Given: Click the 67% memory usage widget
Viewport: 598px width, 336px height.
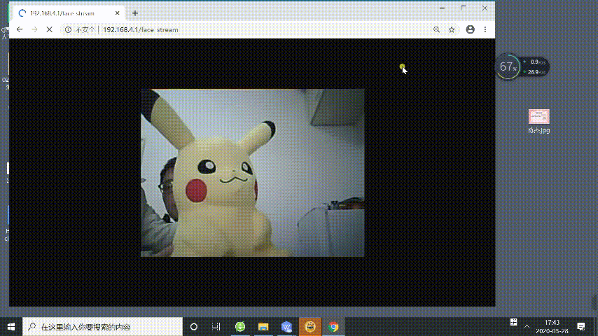Looking at the screenshot, I should 508,66.
